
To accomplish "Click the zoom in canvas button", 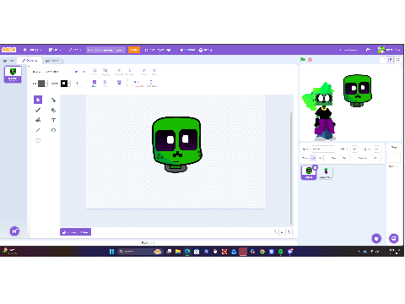I will click(289, 232).
